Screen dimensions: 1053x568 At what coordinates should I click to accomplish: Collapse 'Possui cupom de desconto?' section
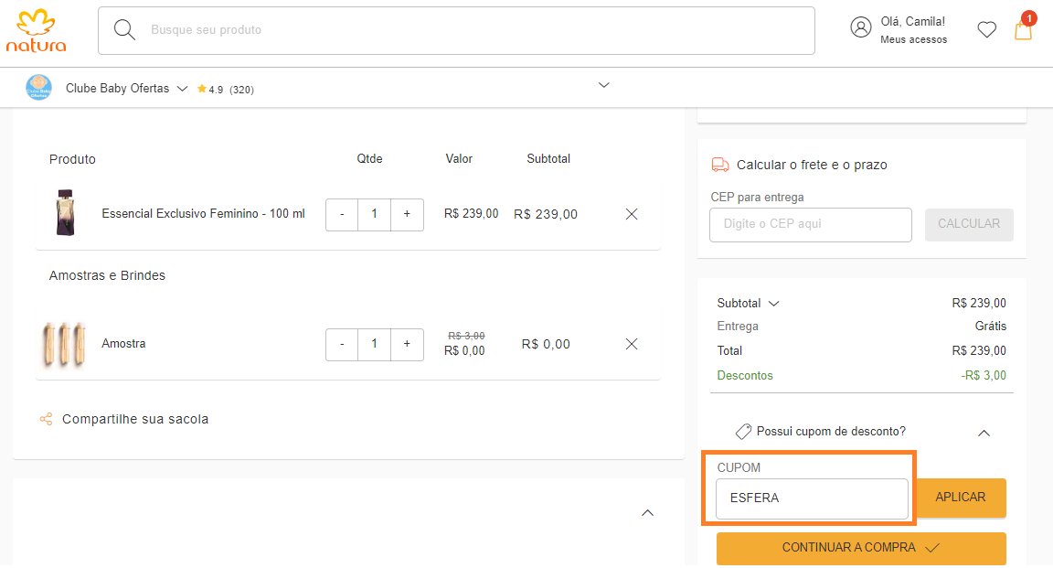(x=984, y=433)
